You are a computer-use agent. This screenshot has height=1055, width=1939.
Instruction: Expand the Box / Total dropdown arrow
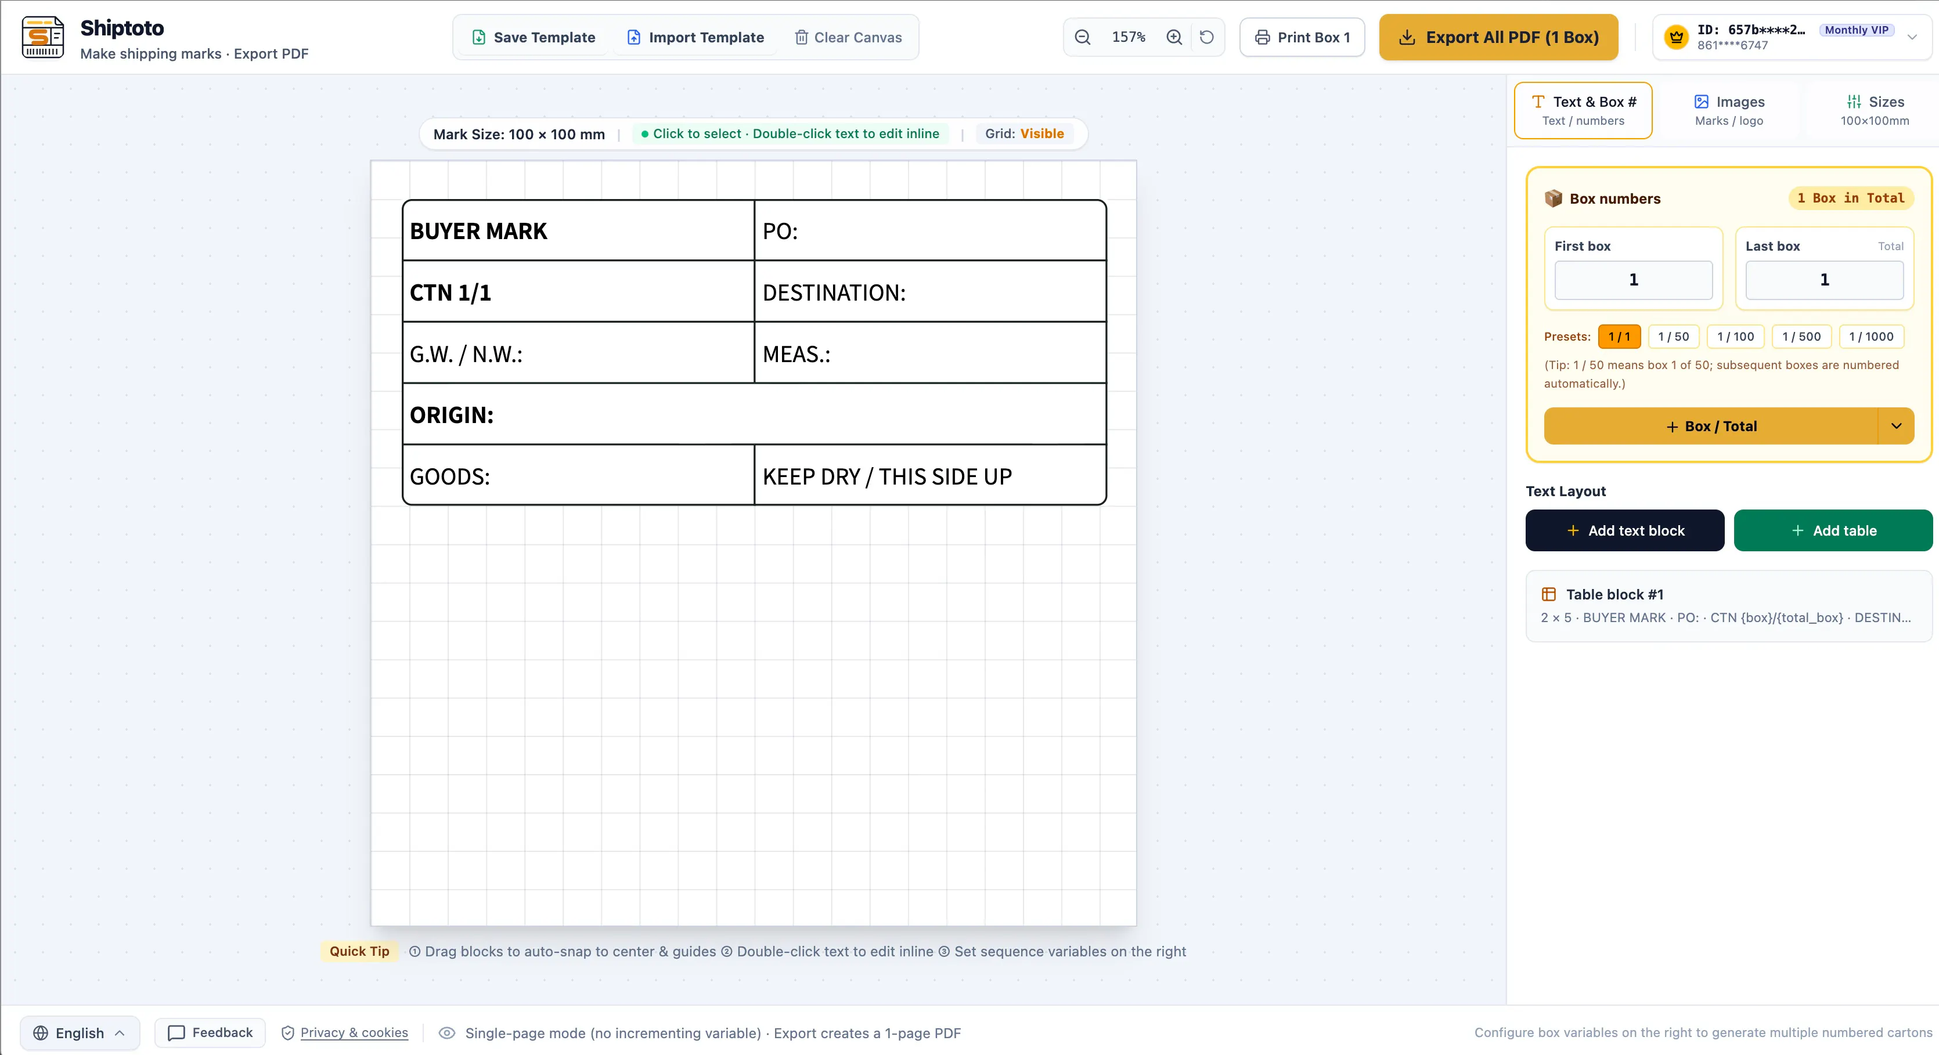(1896, 426)
